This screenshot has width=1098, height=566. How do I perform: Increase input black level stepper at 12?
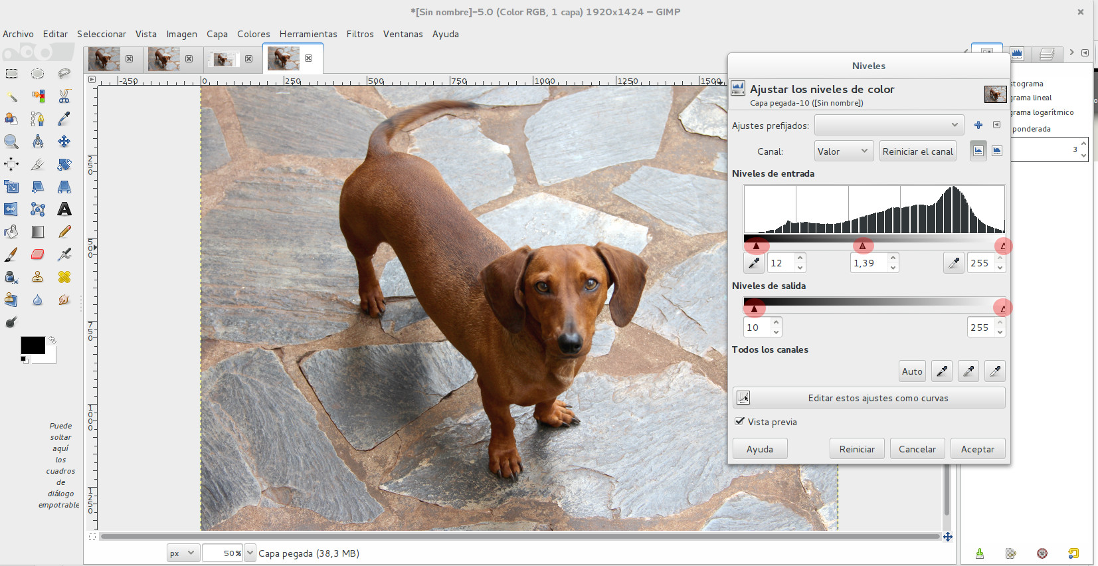point(800,258)
